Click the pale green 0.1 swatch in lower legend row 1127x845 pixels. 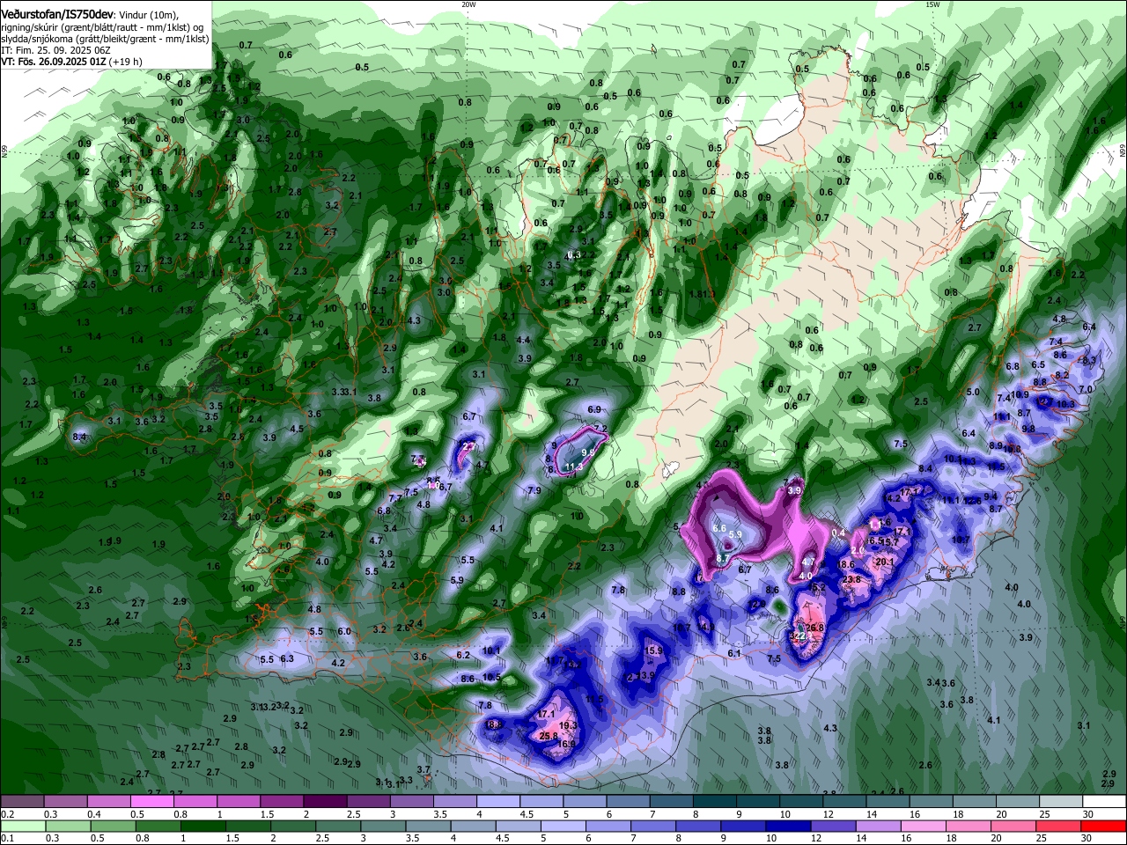coord(22,826)
